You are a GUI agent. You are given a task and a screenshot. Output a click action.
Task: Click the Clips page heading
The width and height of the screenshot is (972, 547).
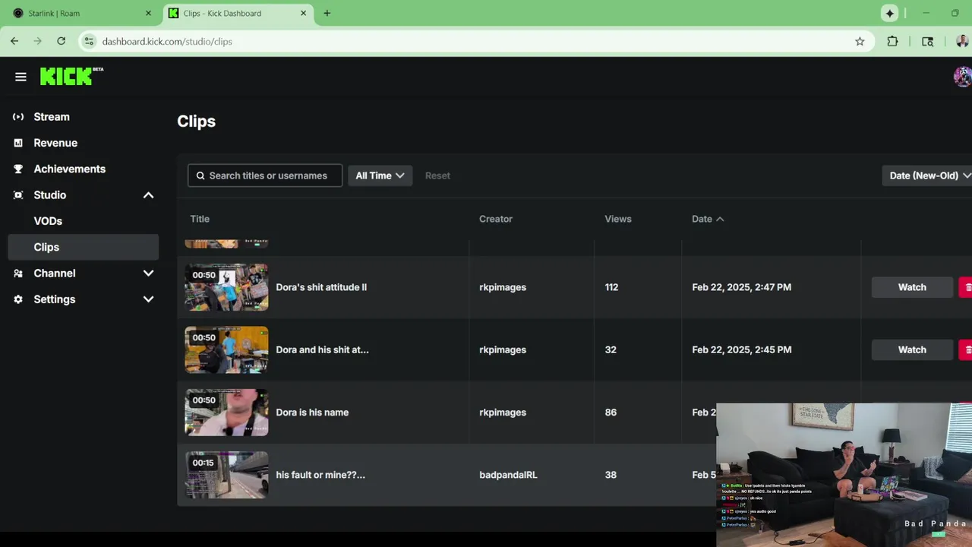pyautogui.click(x=196, y=122)
